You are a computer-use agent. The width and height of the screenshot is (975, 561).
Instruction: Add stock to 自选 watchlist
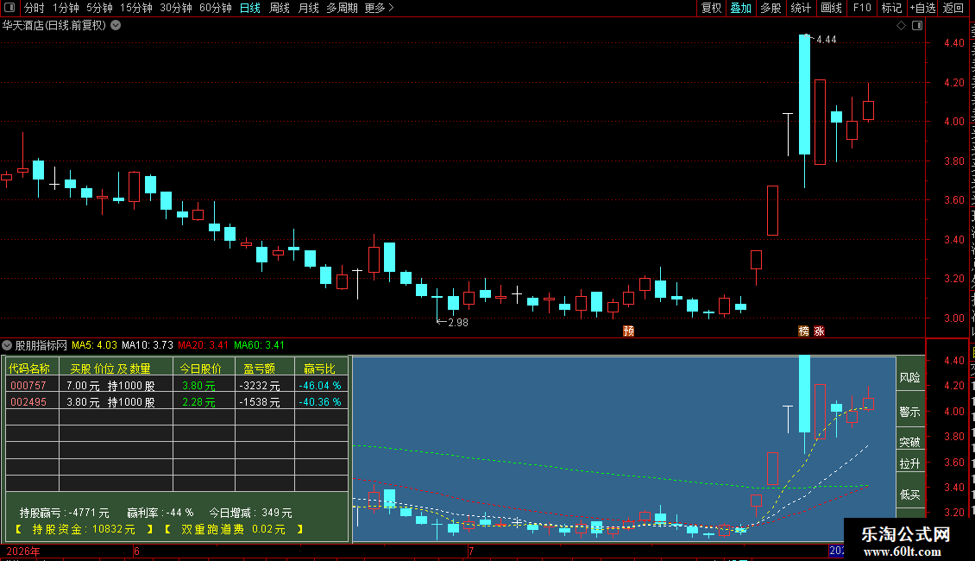922,8
